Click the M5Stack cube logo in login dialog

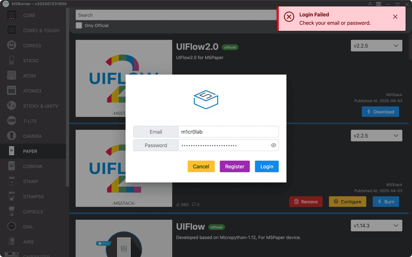point(206,100)
